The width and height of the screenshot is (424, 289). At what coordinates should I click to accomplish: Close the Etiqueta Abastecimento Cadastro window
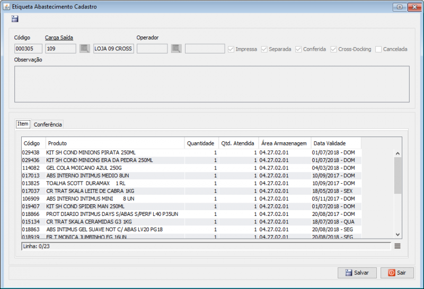(x=414, y=7)
